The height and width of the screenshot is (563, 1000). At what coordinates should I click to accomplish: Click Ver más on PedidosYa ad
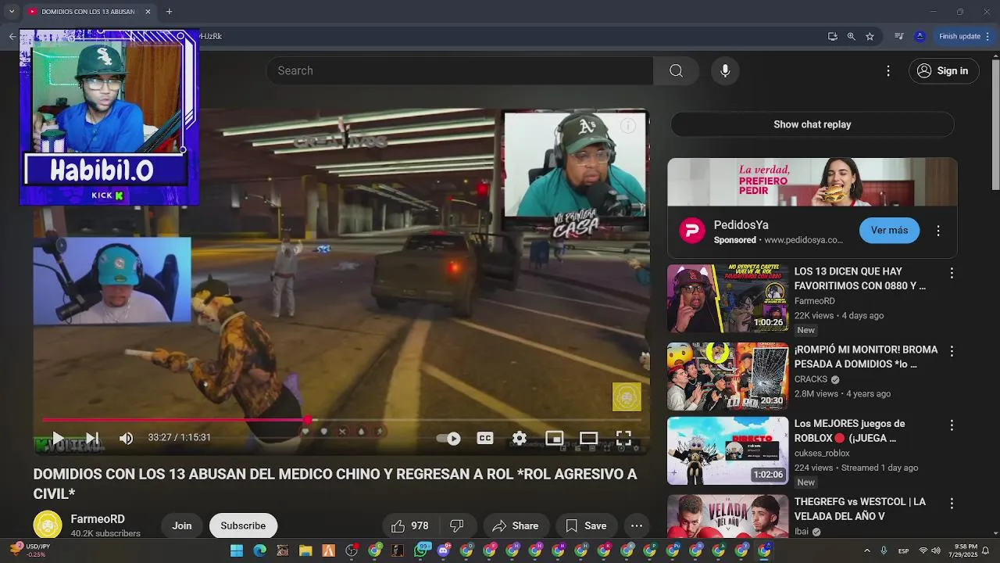[x=889, y=230]
